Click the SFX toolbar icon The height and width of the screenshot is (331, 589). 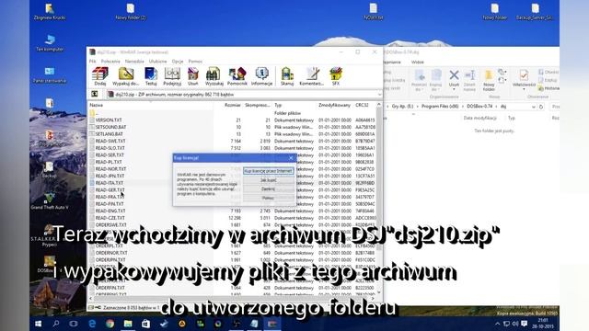335,76
